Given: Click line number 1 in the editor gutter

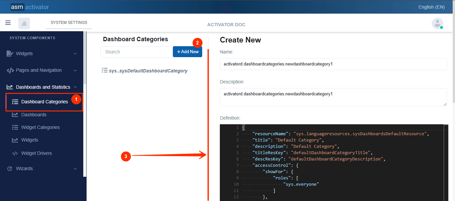Looking at the screenshot, I should coord(237,127).
